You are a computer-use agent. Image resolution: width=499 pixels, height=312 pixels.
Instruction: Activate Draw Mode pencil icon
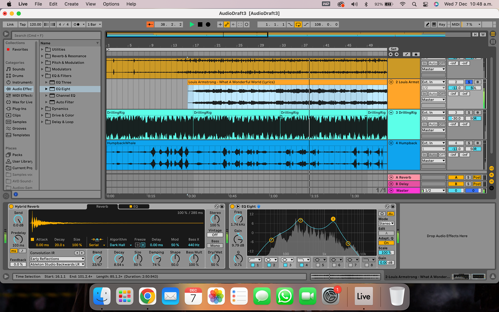[427, 24]
